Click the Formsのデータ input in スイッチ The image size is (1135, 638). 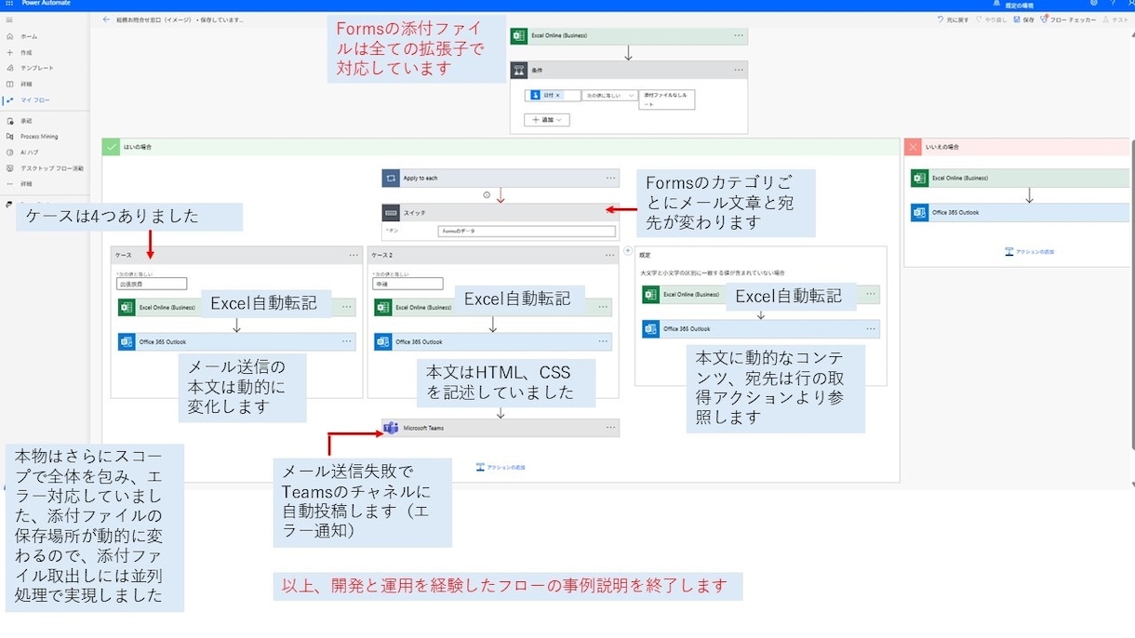click(x=527, y=232)
